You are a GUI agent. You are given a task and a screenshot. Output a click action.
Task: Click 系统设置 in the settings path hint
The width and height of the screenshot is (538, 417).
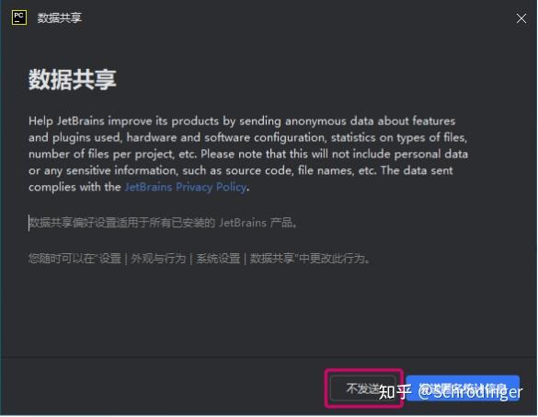[218, 259]
